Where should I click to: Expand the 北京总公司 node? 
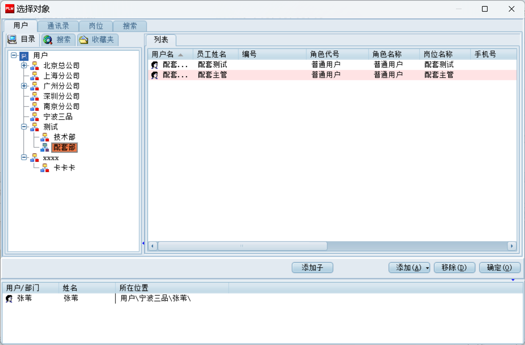click(24, 65)
